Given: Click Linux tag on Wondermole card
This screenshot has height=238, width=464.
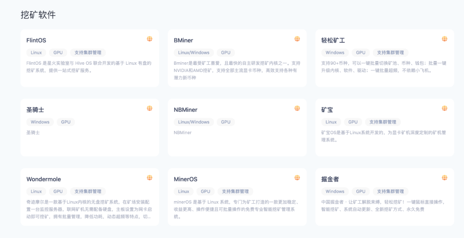Looking at the screenshot, I should (36, 191).
